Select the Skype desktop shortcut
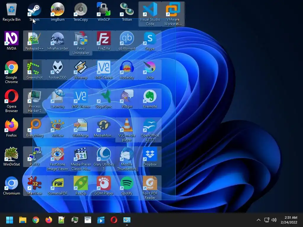Screen dimensions: 303x227 [150, 41]
